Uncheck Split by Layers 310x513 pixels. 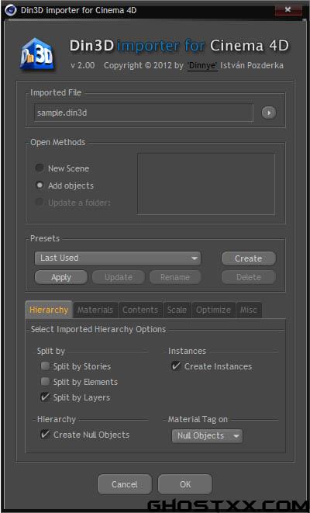(45, 397)
